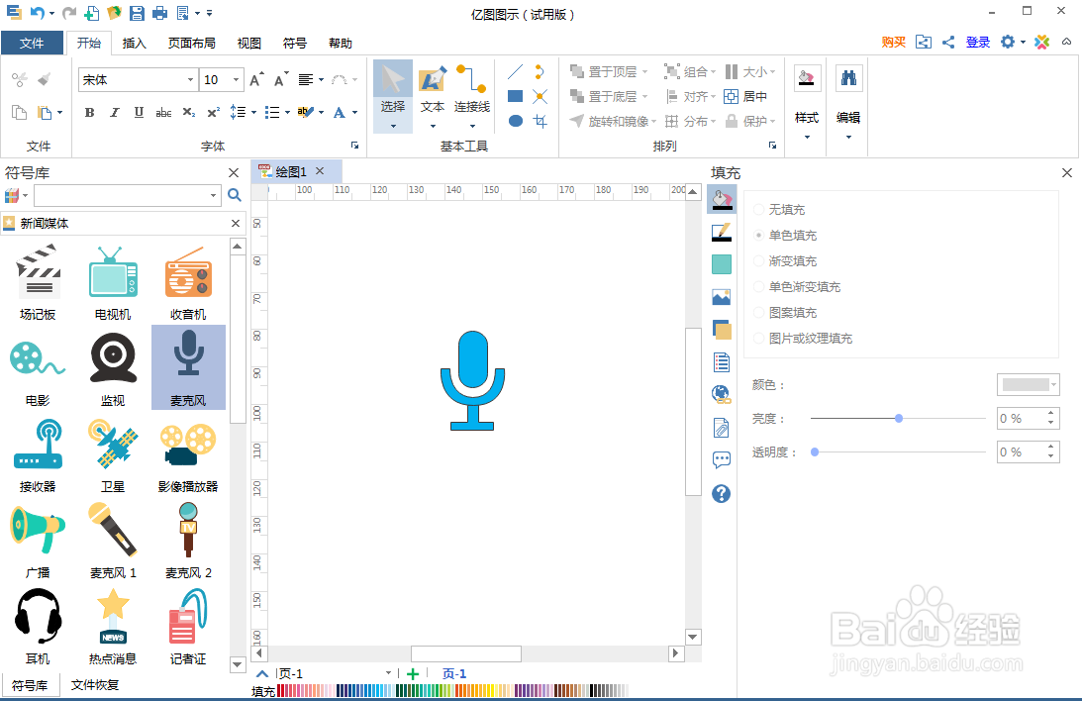Screen dimensions: 1082x701
Task: Open the help question mark icon
Action: coord(721,493)
